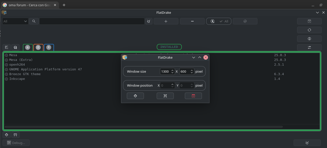
Task: Open the sliders settings button
Action: pos(309,47)
